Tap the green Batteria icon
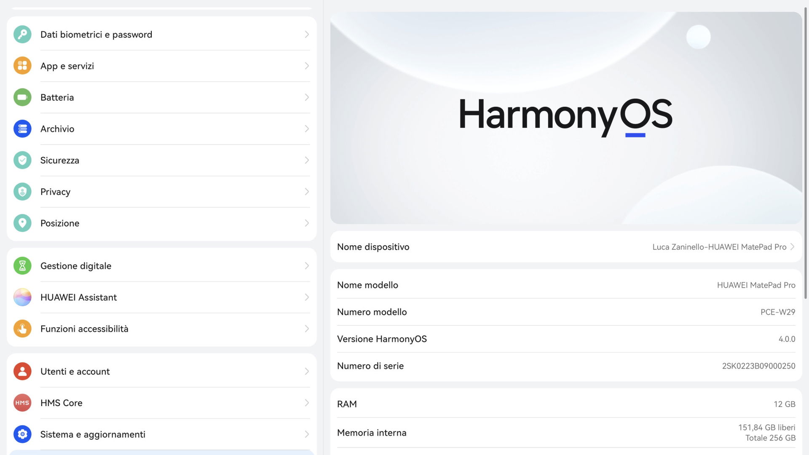Image resolution: width=809 pixels, height=455 pixels. pos(22,97)
